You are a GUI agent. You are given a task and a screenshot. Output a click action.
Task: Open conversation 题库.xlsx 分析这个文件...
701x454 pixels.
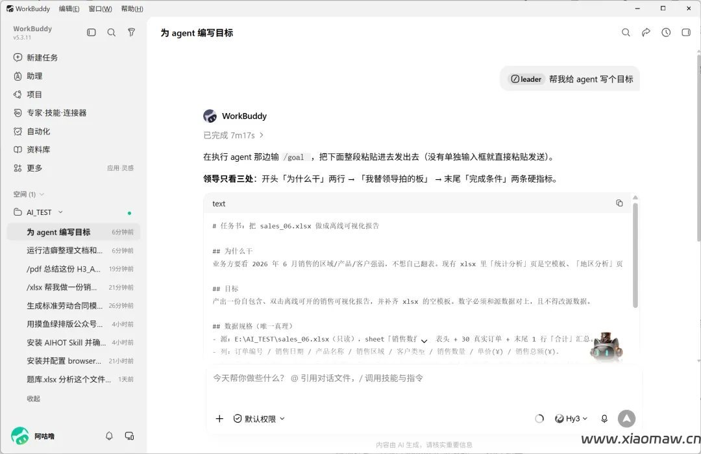74,379
